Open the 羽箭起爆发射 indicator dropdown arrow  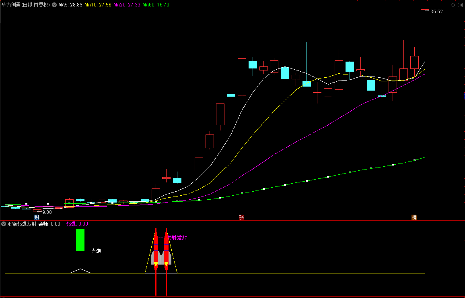pyautogui.click(x=4, y=224)
